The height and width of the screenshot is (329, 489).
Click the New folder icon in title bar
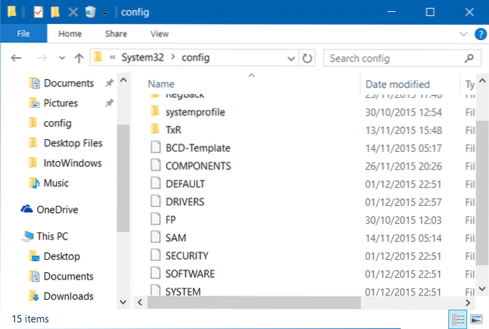click(55, 12)
